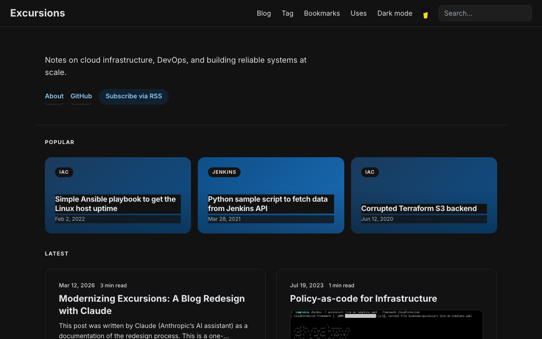Screen dimensions: 542x339
Task: Click the Buy Me a Coffee cup icon
Action: (425, 13)
